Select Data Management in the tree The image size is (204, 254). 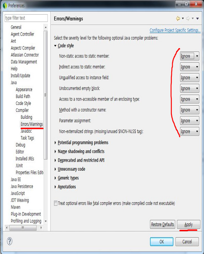point(24,62)
